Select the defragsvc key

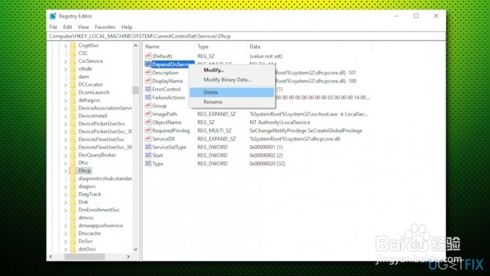pyautogui.click(x=89, y=100)
